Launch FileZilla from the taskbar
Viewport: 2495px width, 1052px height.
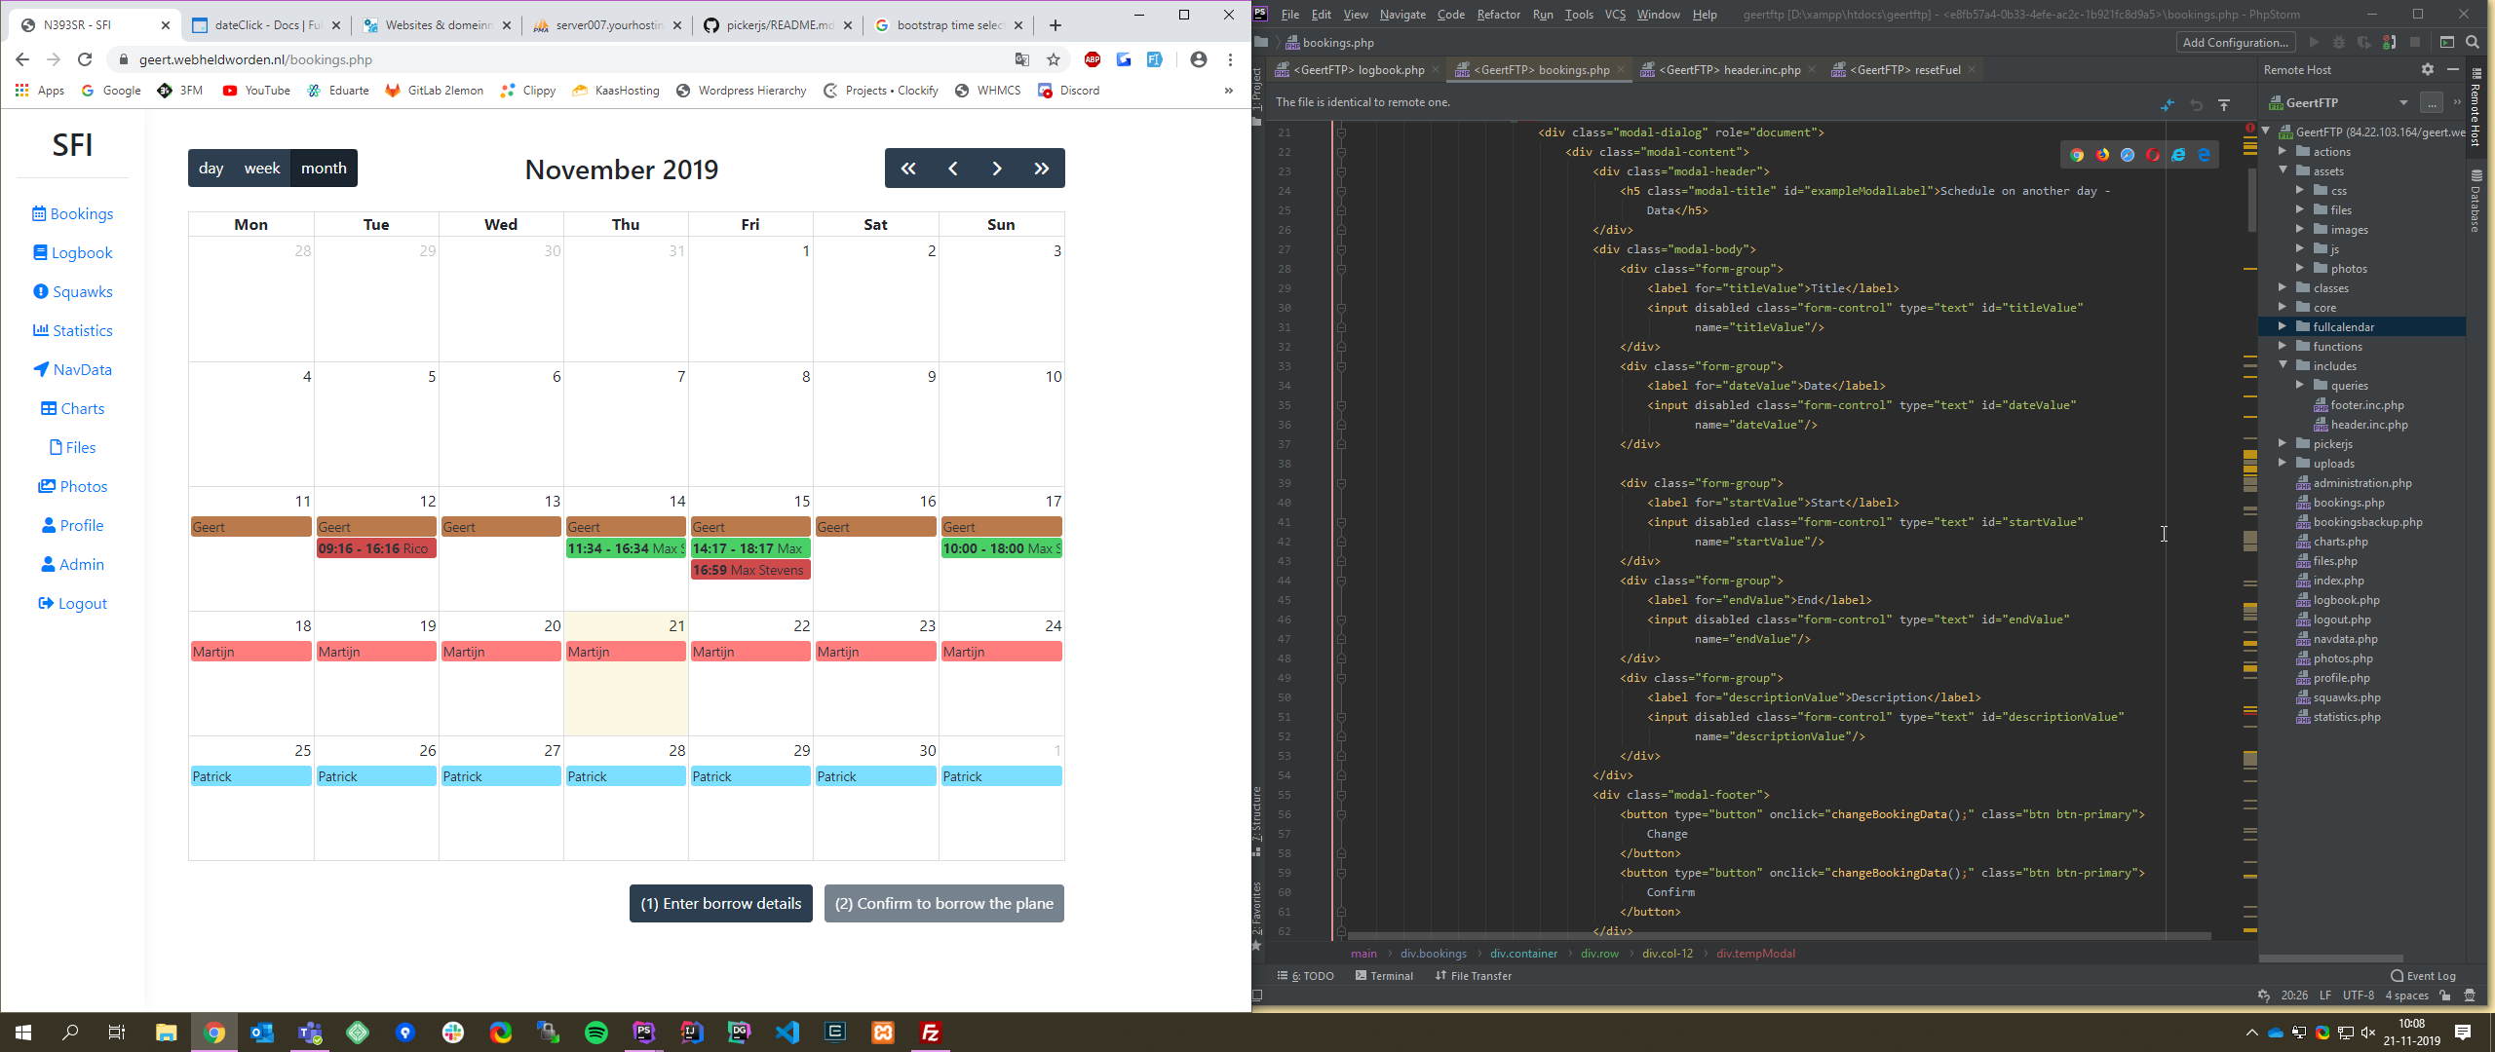(x=930, y=1033)
